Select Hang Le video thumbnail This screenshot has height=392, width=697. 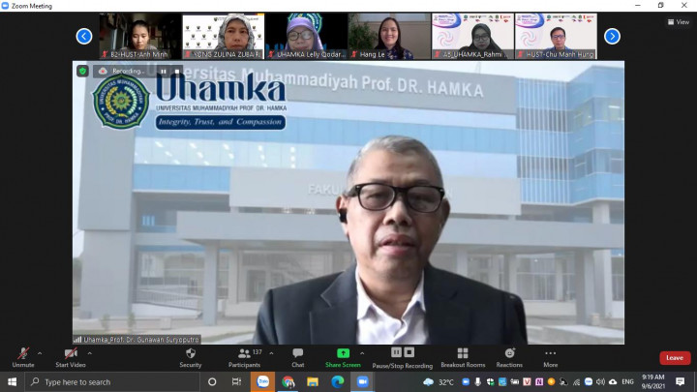point(389,36)
